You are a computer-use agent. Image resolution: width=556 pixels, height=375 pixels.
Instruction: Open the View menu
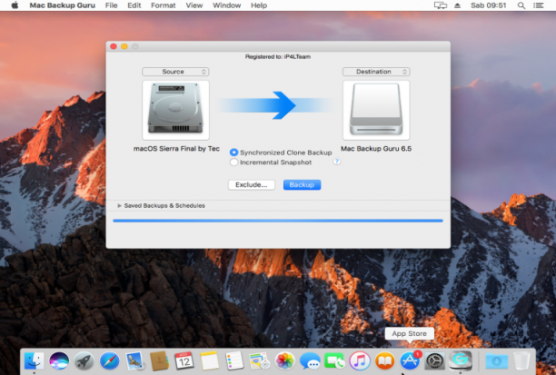click(x=194, y=5)
